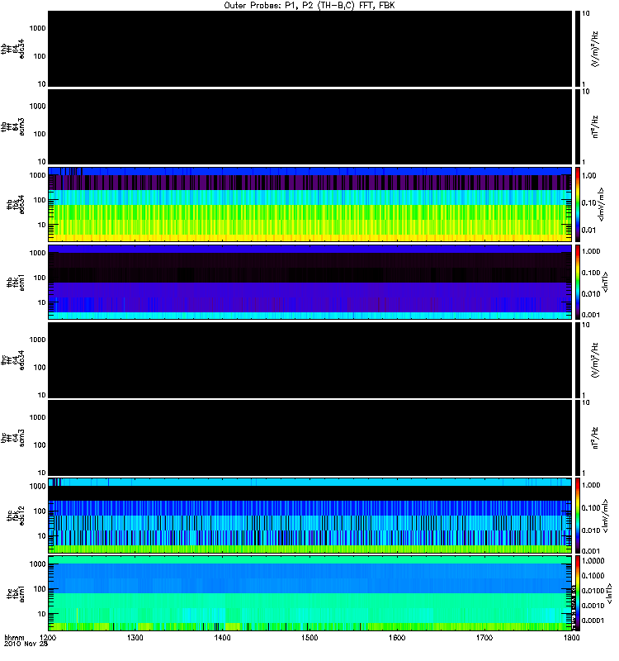Select the thc fff 64 scm3 spectrogram panel
Image resolution: width=619 pixels, height=661 pixels.
coord(309,438)
